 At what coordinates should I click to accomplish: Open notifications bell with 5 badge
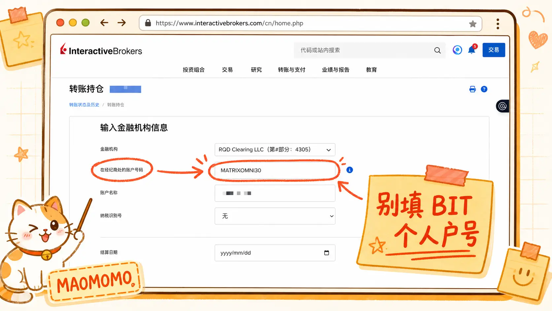point(472,49)
